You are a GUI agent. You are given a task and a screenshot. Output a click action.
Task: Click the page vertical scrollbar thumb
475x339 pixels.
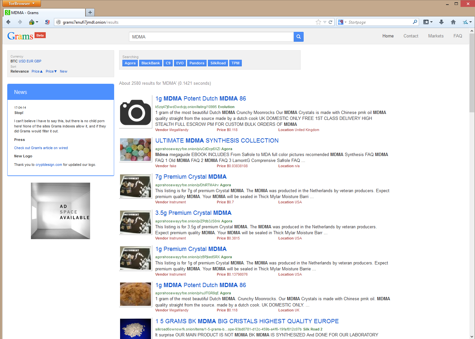point(472,73)
